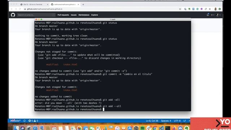This screenshot has width=231, height=130.
Task: Click the purple circle extension icon
Action: pyautogui.click(x=201, y=9)
